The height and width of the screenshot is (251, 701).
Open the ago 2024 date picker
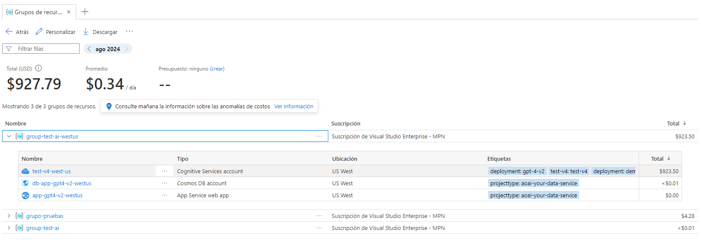click(x=108, y=49)
